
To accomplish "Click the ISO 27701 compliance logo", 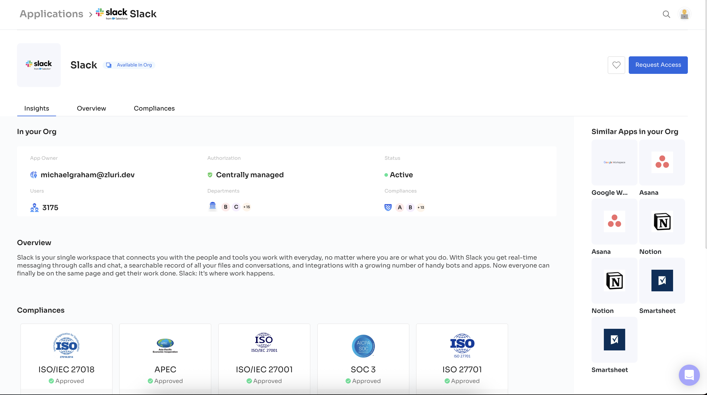I will (x=462, y=346).
